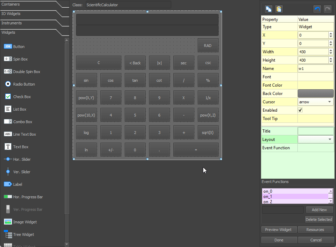Click the Copy icon in properties toolbar
Screen dimensions: 336x247
point(269,9)
